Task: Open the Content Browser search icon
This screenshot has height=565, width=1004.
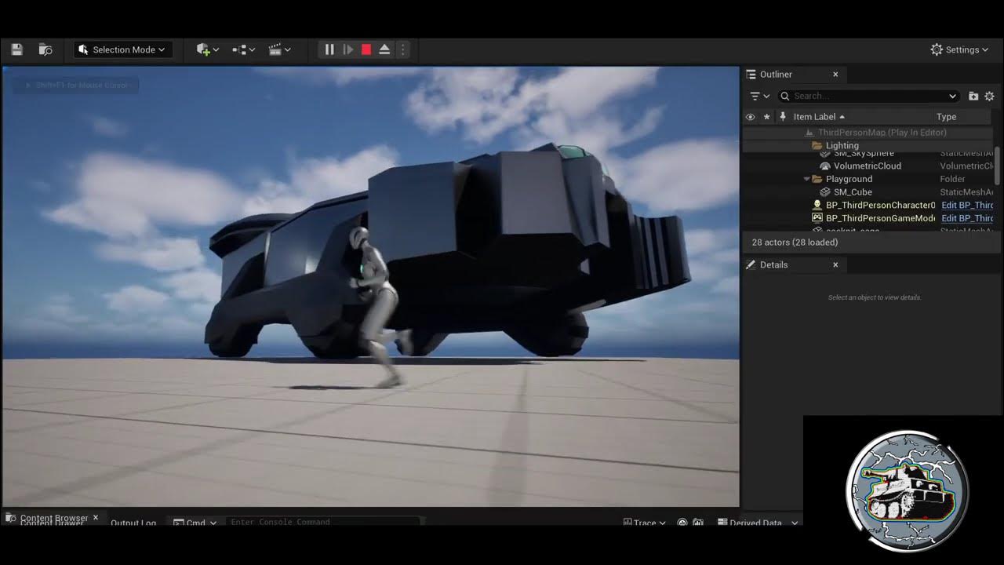Action: point(11,518)
